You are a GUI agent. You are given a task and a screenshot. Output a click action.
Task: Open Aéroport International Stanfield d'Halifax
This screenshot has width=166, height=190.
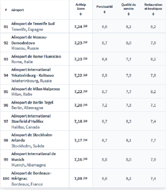coord(31,119)
